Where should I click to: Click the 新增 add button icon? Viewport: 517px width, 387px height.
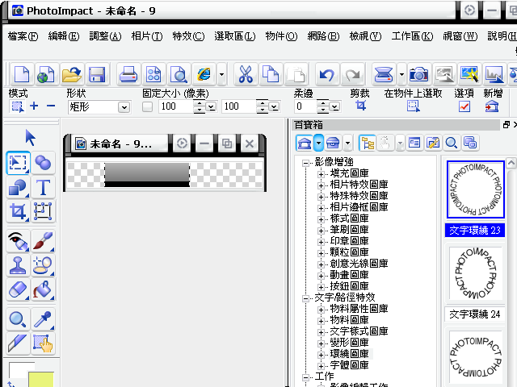point(492,106)
